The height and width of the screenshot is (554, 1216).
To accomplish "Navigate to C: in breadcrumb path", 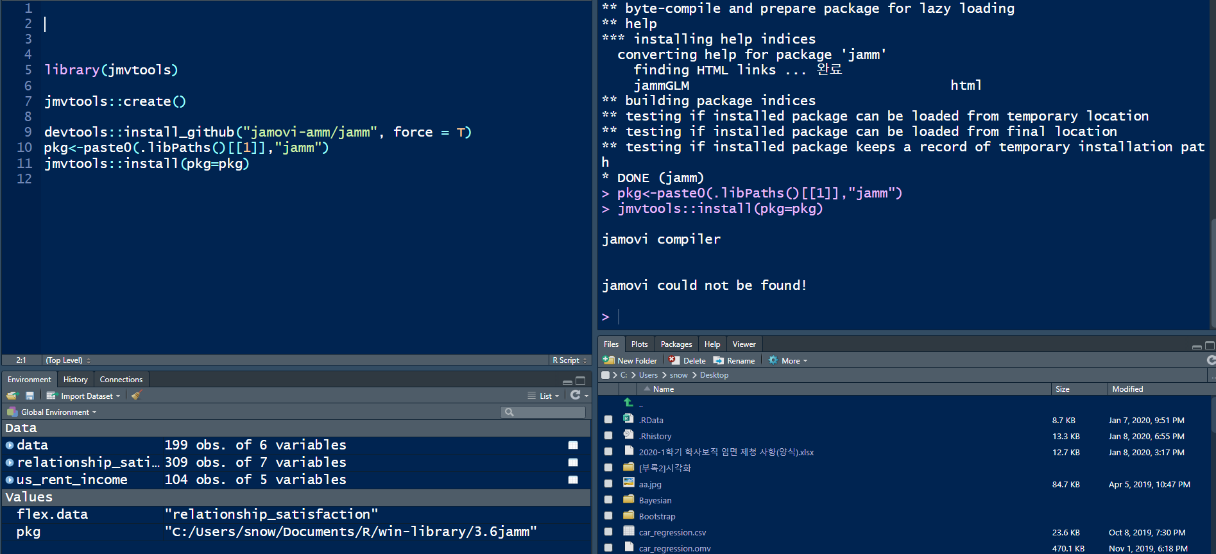I will tap(624, 375).
